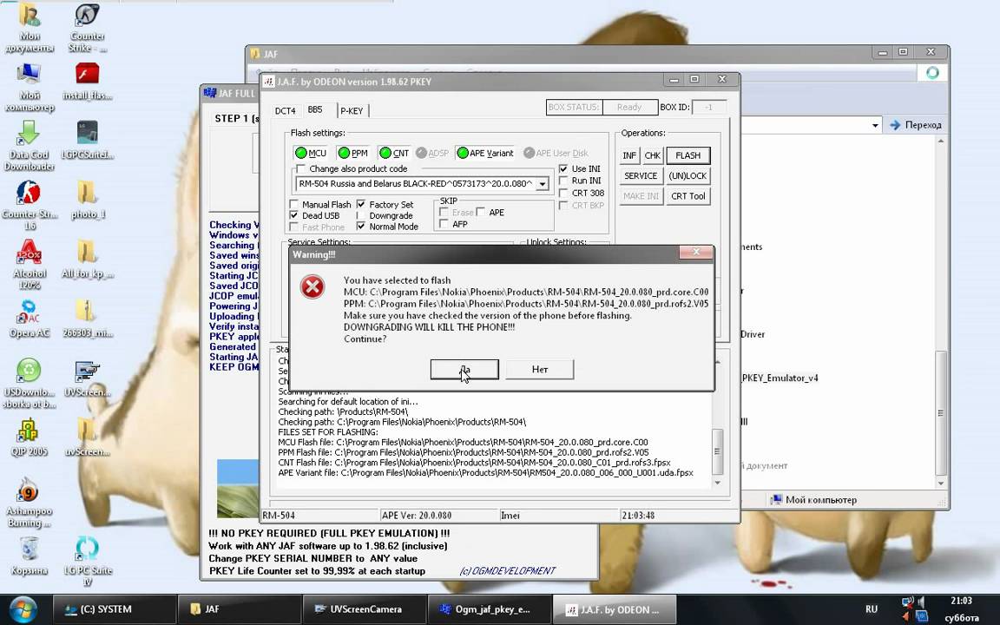Toggle the Normal Mode checkbox
Image resolution: width=1000 pixels, height=625 pixels.
click(361, 227)
